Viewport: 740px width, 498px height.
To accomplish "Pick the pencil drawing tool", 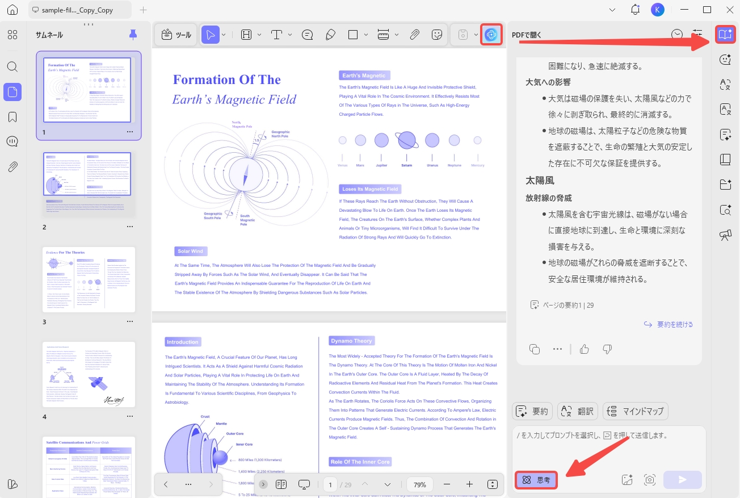I will click(330, 35).
